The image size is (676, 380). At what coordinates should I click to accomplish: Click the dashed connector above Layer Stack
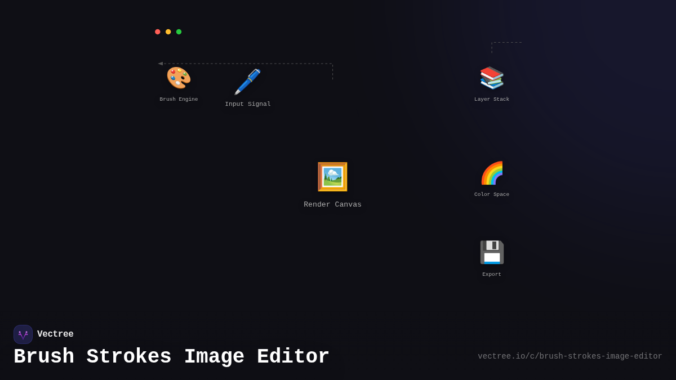506,41
